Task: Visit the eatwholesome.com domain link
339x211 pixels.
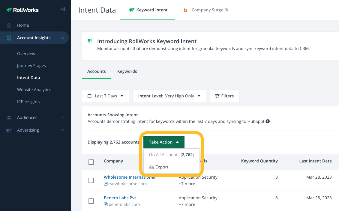Action: [x=127, y=184]
